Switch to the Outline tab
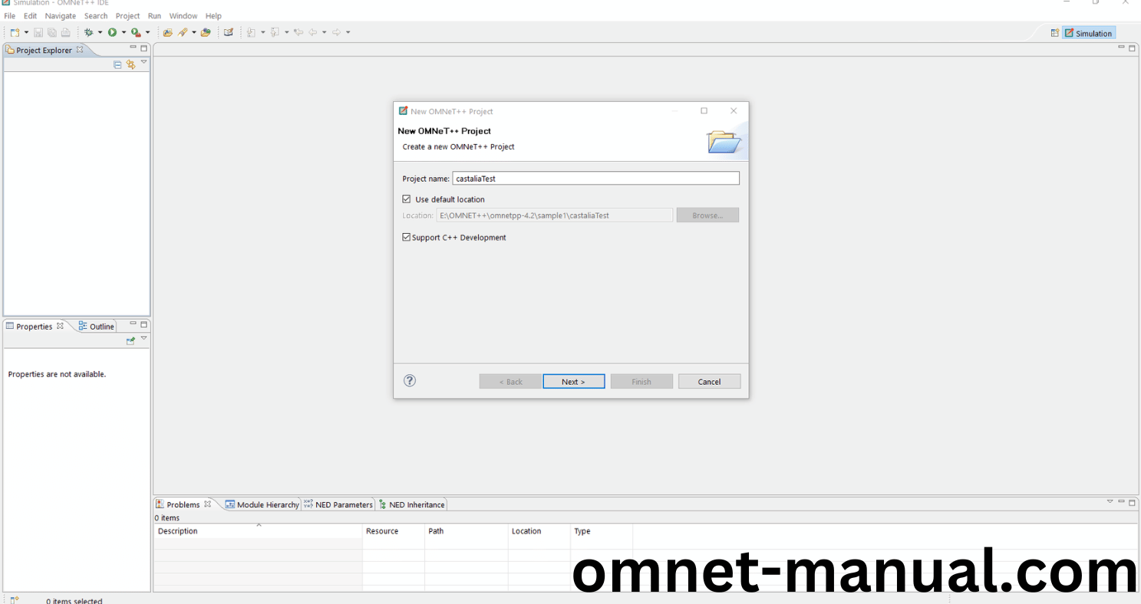This screenshot has width=1141, height=604. (96, 327)
